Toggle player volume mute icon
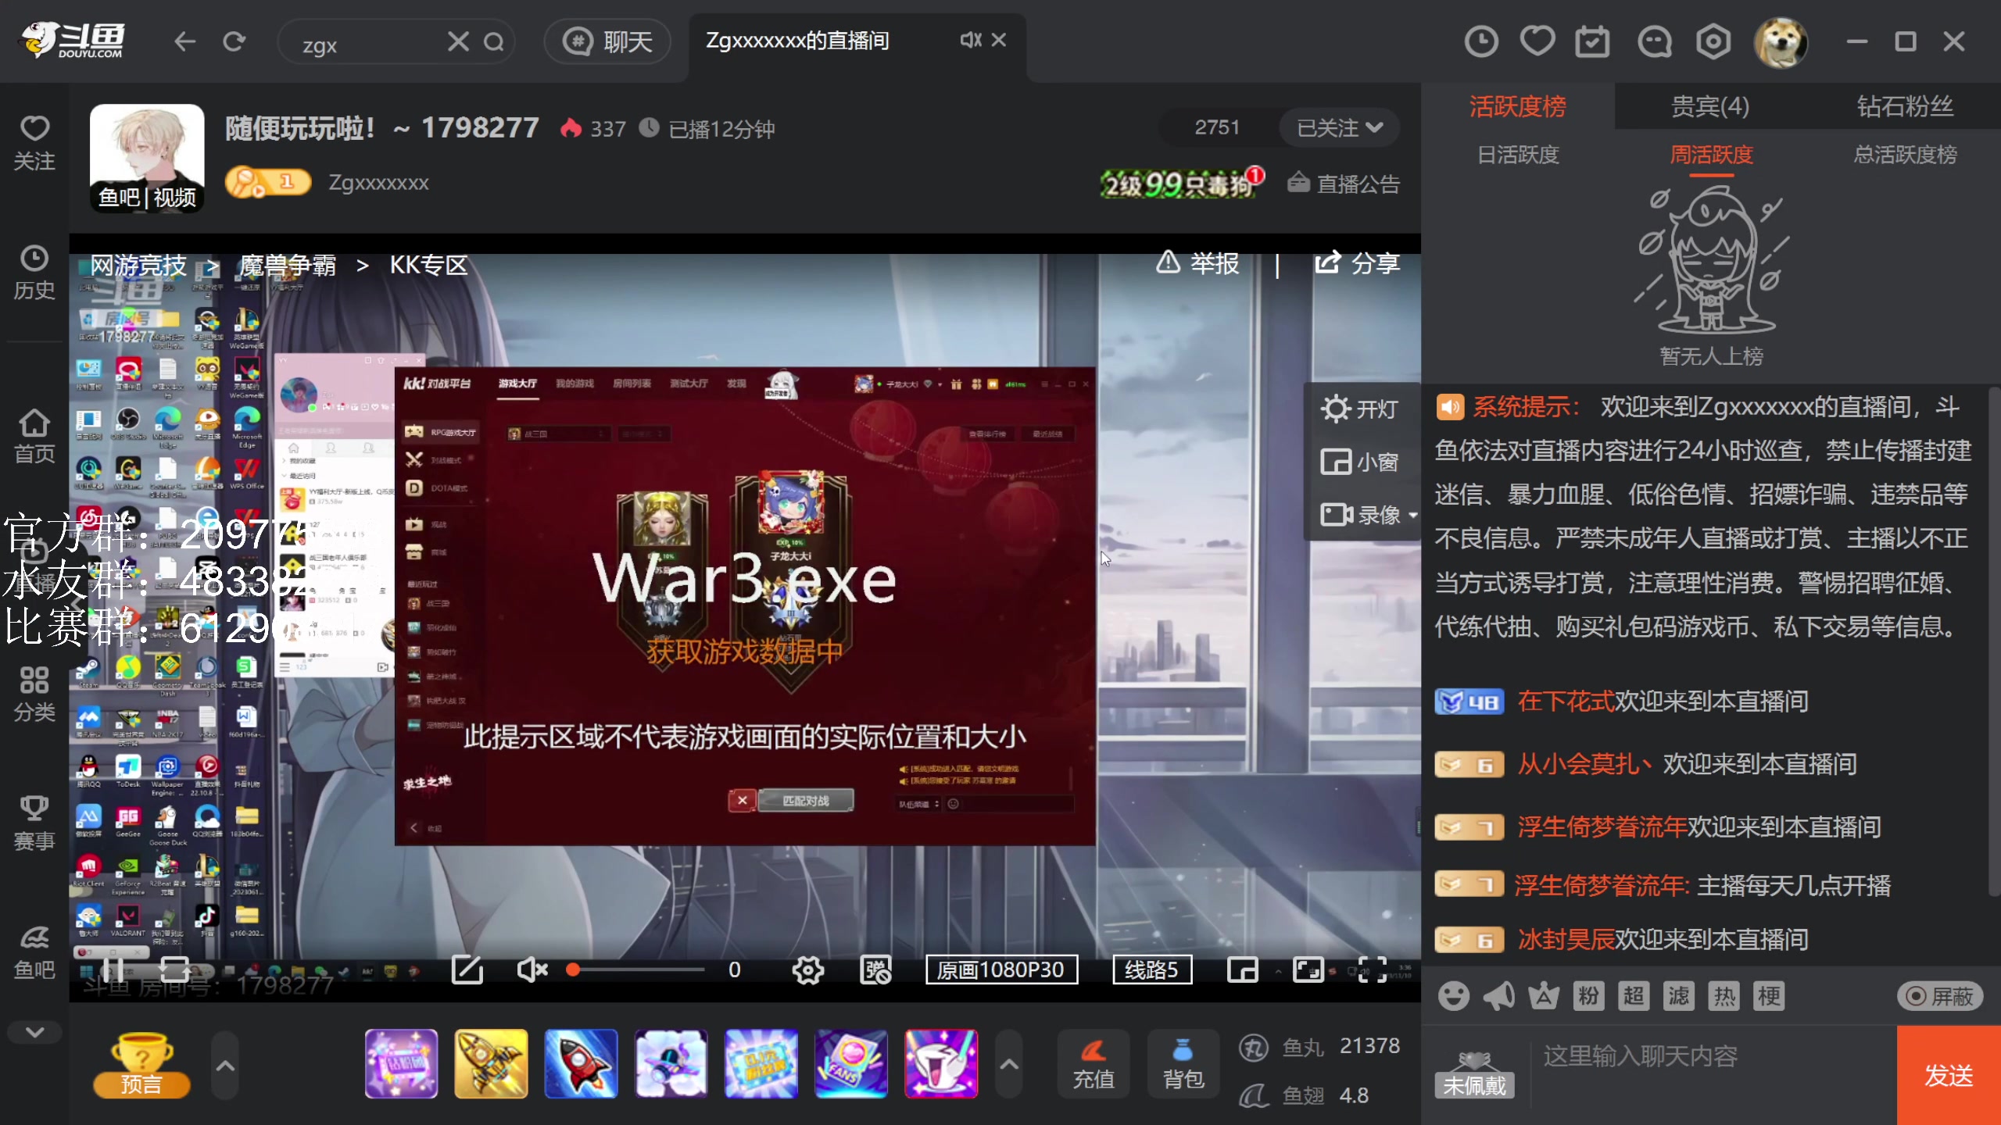Viewport: 2001px width, 1125px height. pyautogui.click(x=532, y=970)
